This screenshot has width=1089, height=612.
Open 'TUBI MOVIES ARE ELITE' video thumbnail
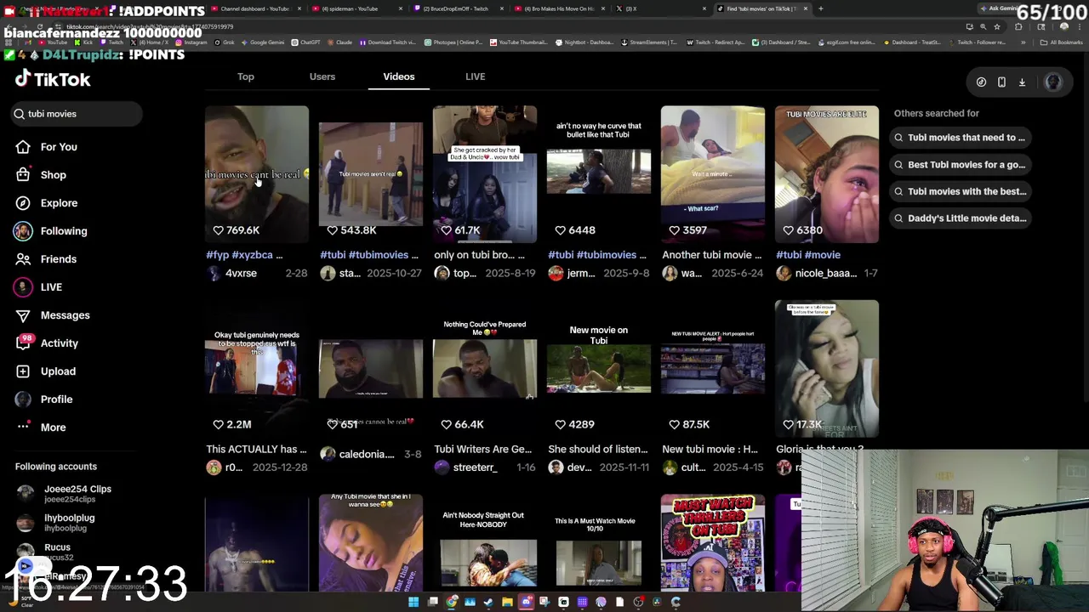(827, 174)
